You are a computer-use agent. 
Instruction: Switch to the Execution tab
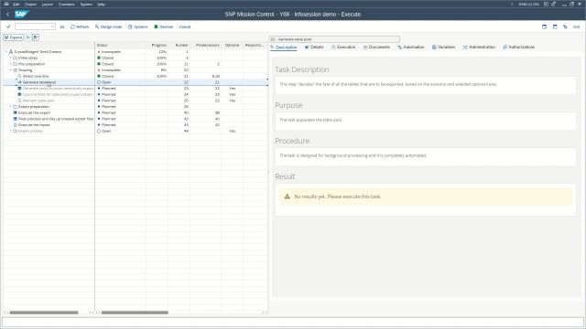(343, 47)
